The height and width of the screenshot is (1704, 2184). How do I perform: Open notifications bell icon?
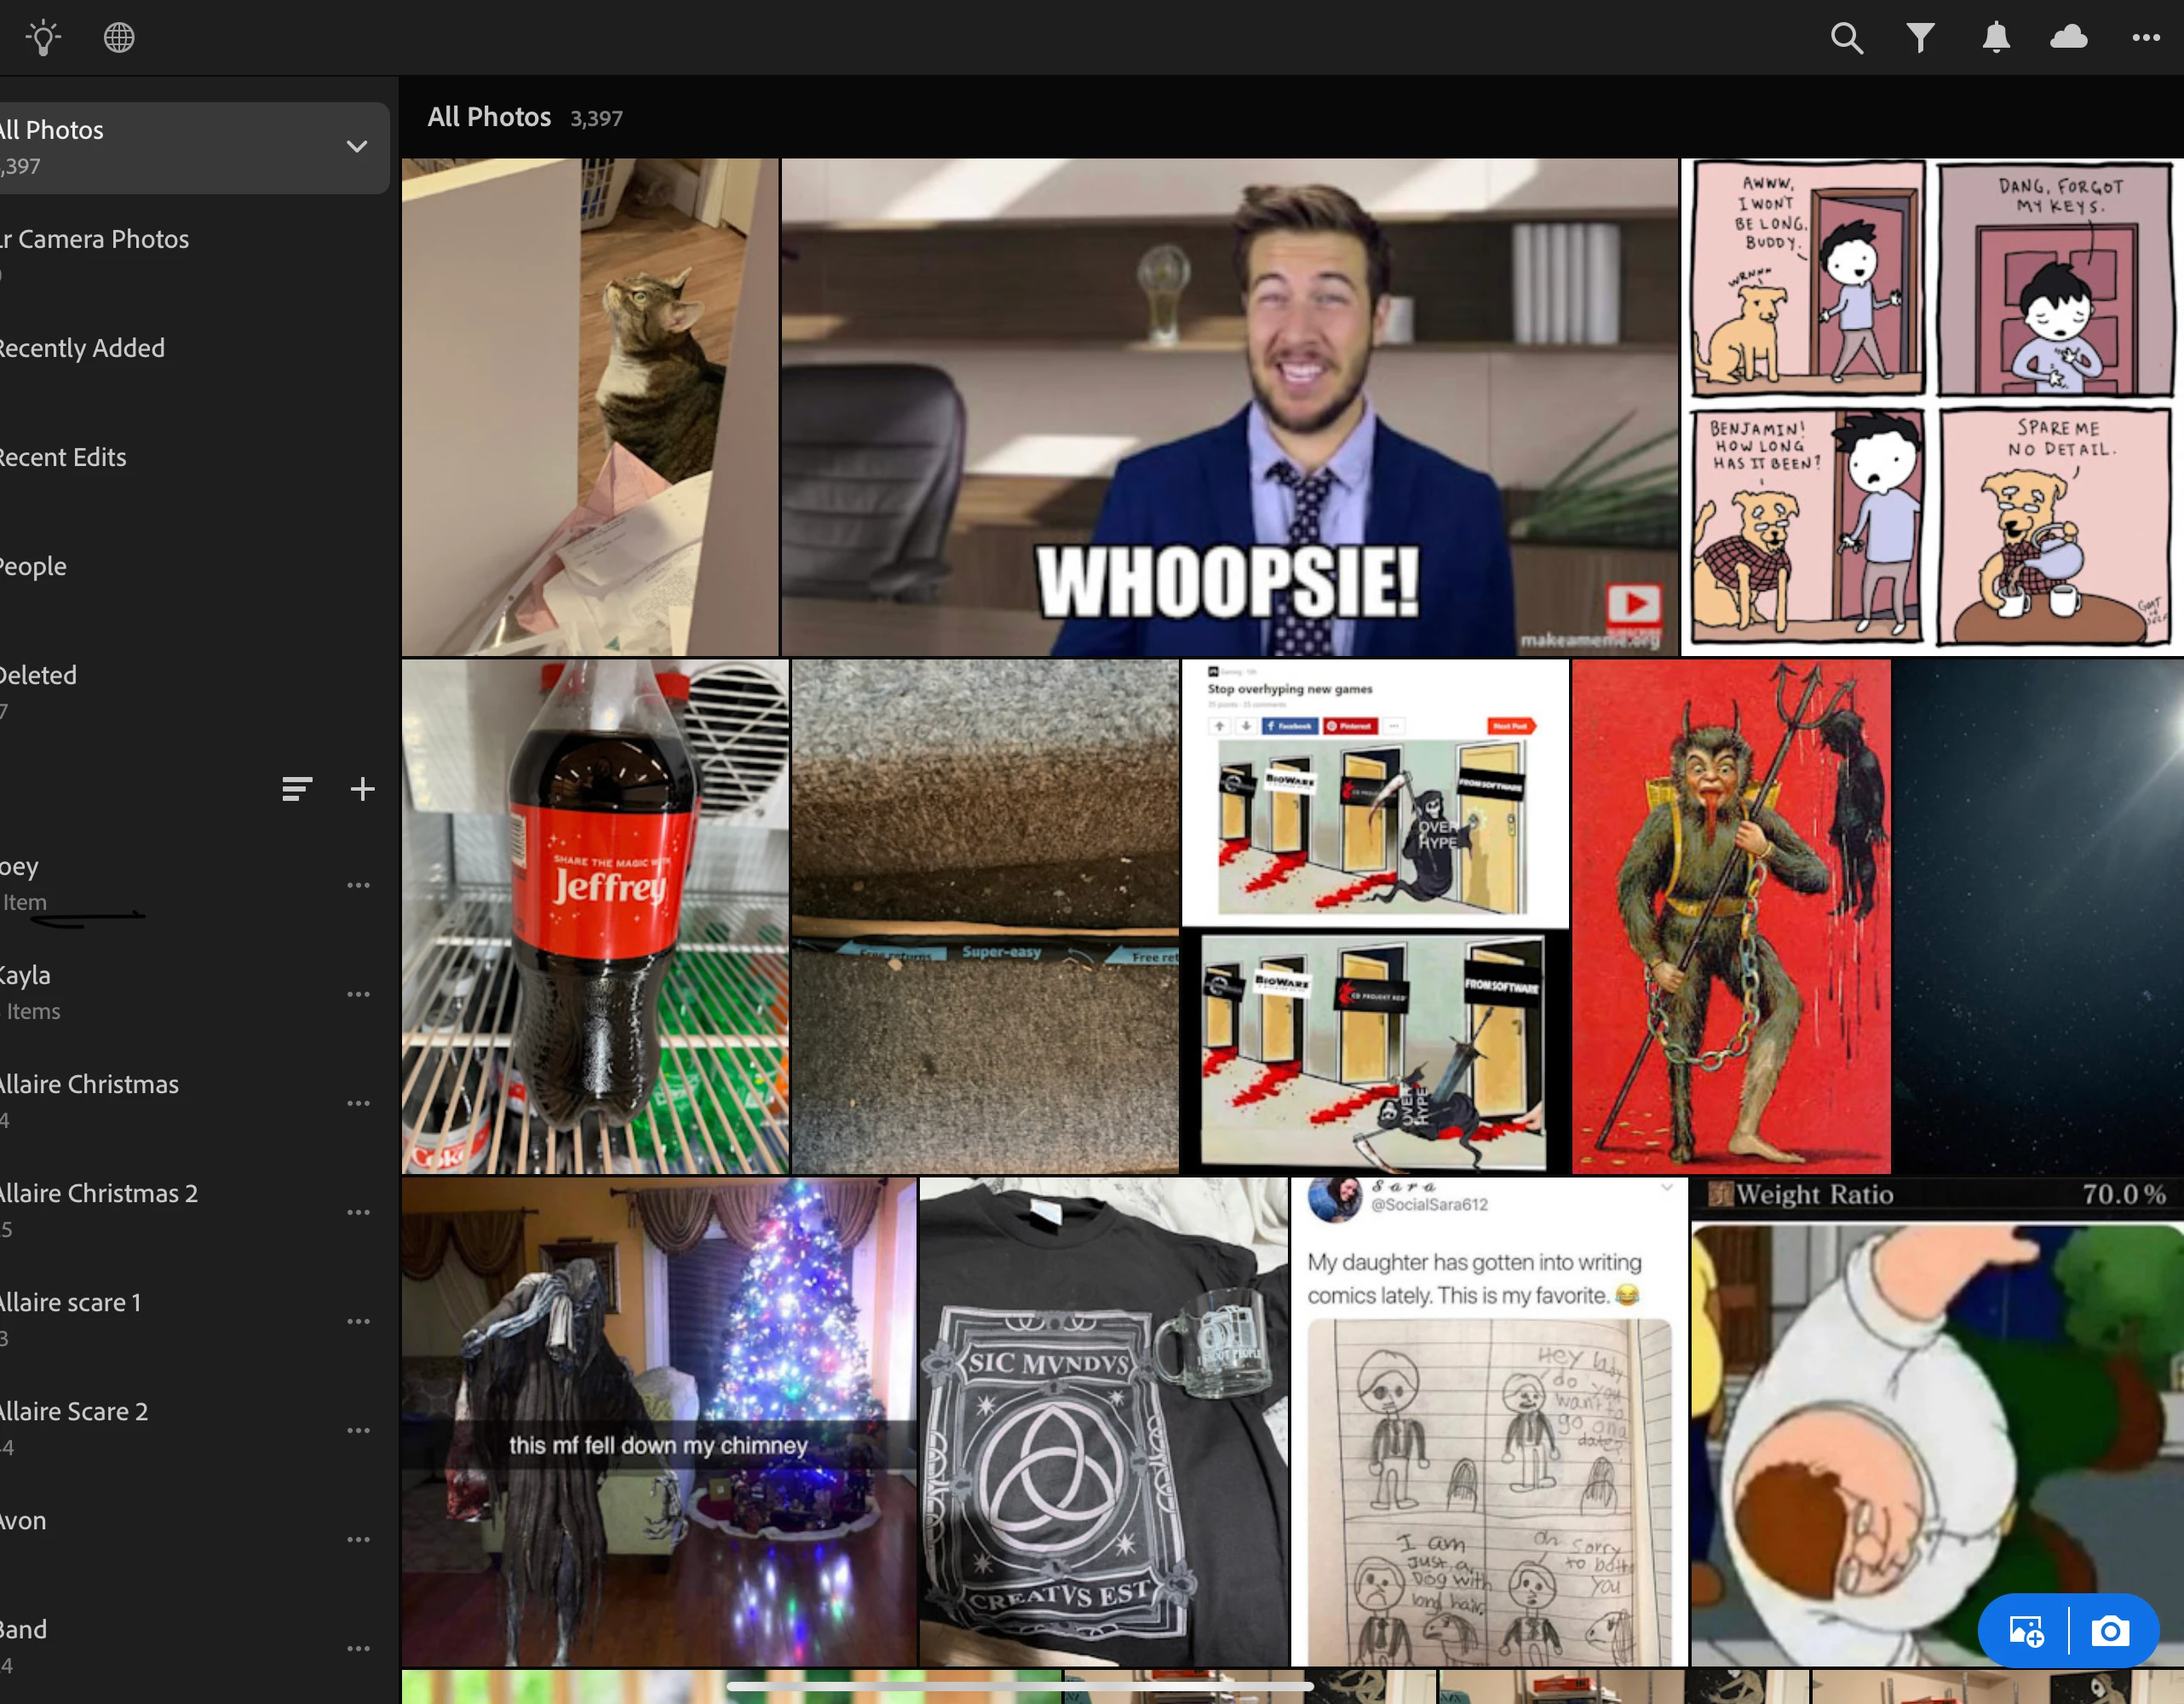tap(1995, 38)
